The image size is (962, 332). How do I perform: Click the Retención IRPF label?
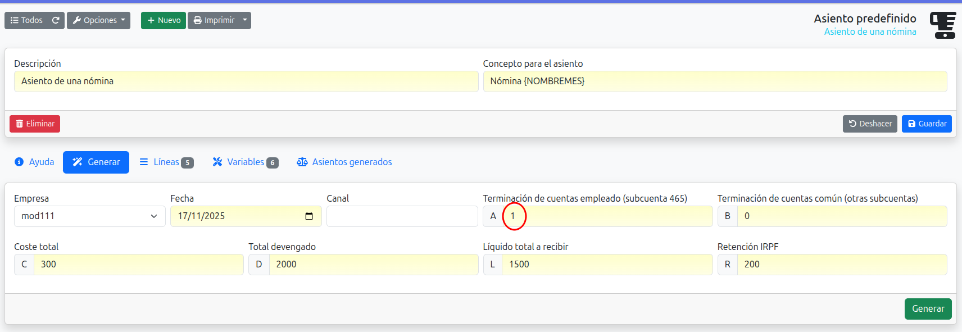[748, 247]
